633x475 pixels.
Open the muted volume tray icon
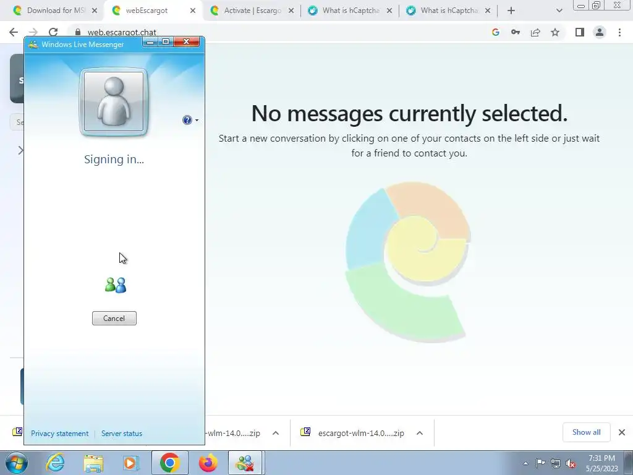[x=571, y=463]
